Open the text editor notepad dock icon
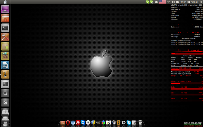 [134, 122]
